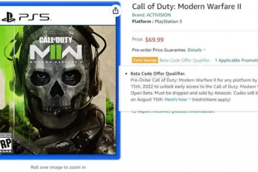
Task: Click Report incorrect product information link
Action: click(176, 111)
